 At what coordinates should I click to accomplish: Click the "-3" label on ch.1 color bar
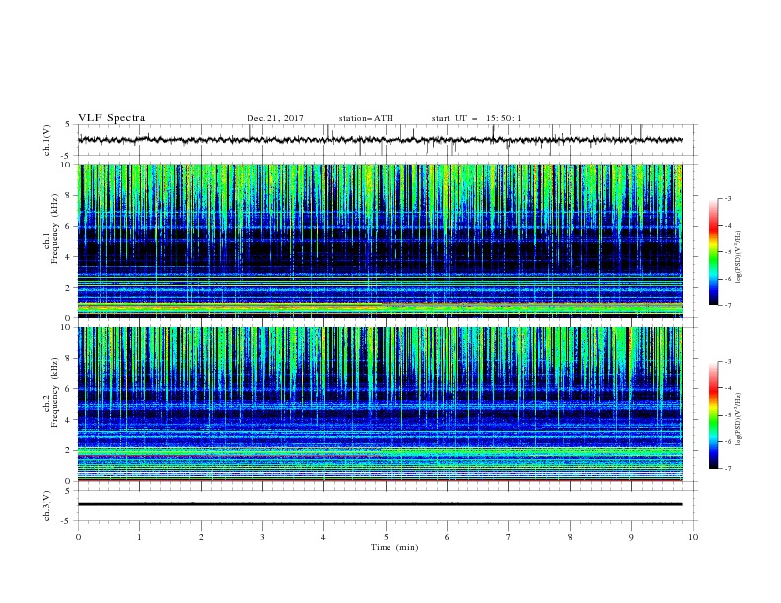click(x=727, y=198)
